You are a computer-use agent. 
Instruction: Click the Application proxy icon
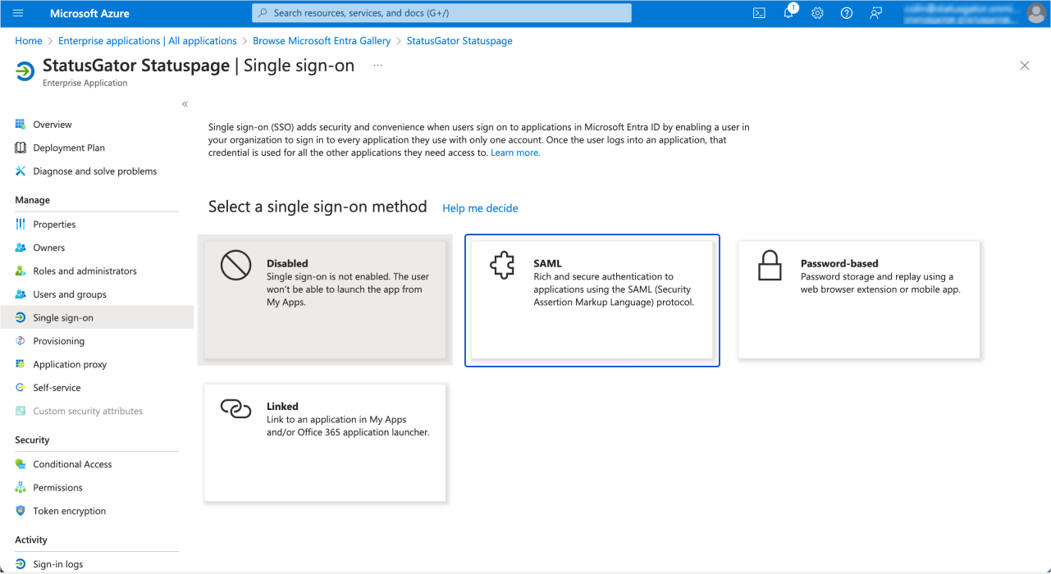coord(21,365)
